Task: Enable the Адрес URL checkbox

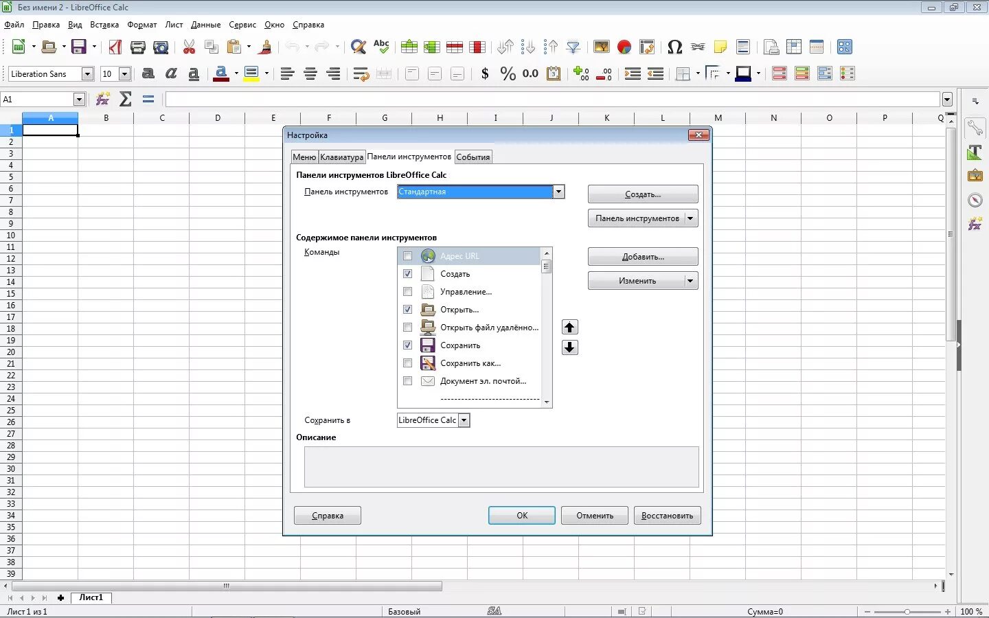Action: (407, 255)
